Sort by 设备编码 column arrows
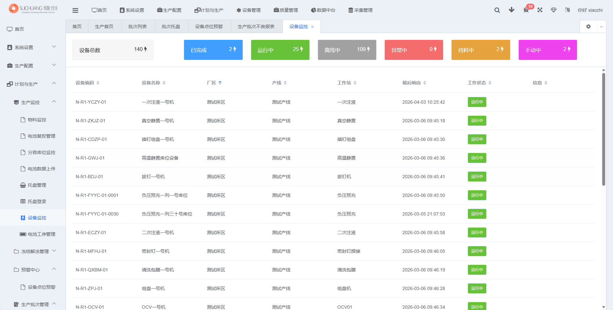Viewport: 613px width, 310px height. 98,83
